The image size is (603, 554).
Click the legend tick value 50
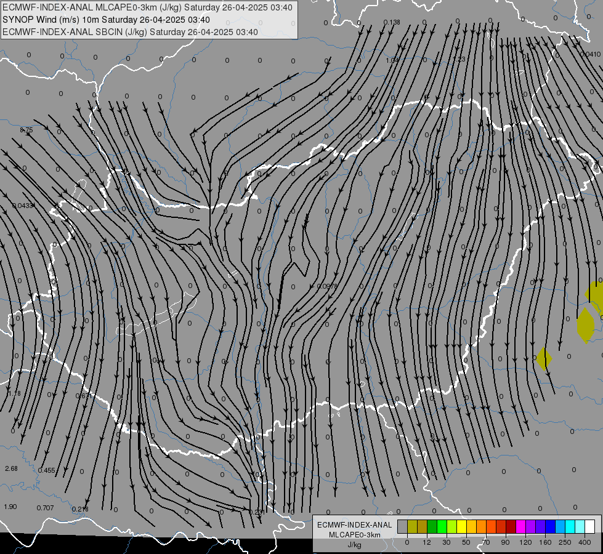pos(466,542)
